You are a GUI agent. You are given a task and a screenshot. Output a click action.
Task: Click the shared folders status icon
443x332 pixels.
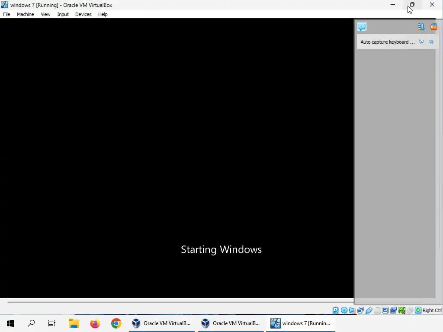377,310
